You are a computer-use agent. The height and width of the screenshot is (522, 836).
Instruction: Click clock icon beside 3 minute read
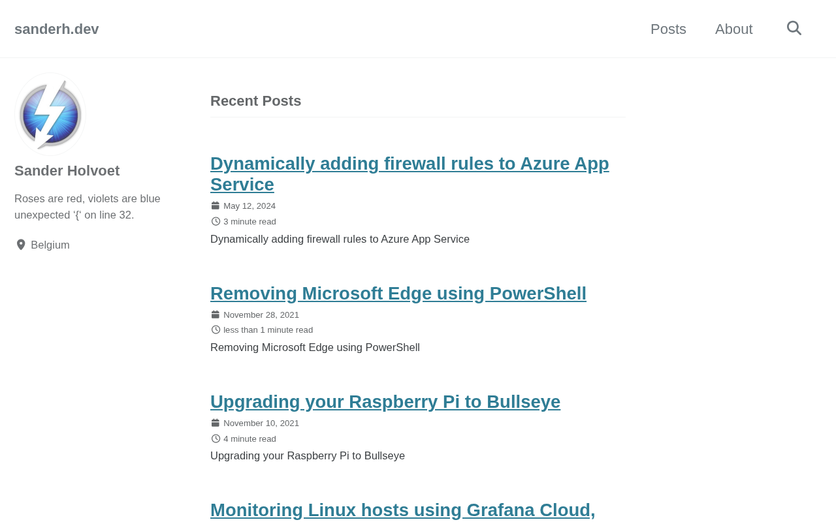click(216, 221)
